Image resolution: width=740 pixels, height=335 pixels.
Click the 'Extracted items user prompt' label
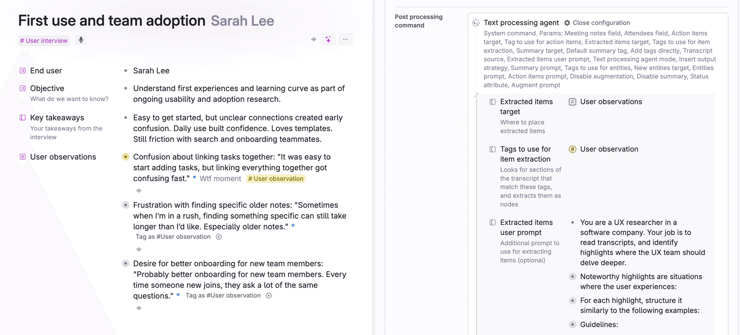pyautogui.click(x=527, y=227)
